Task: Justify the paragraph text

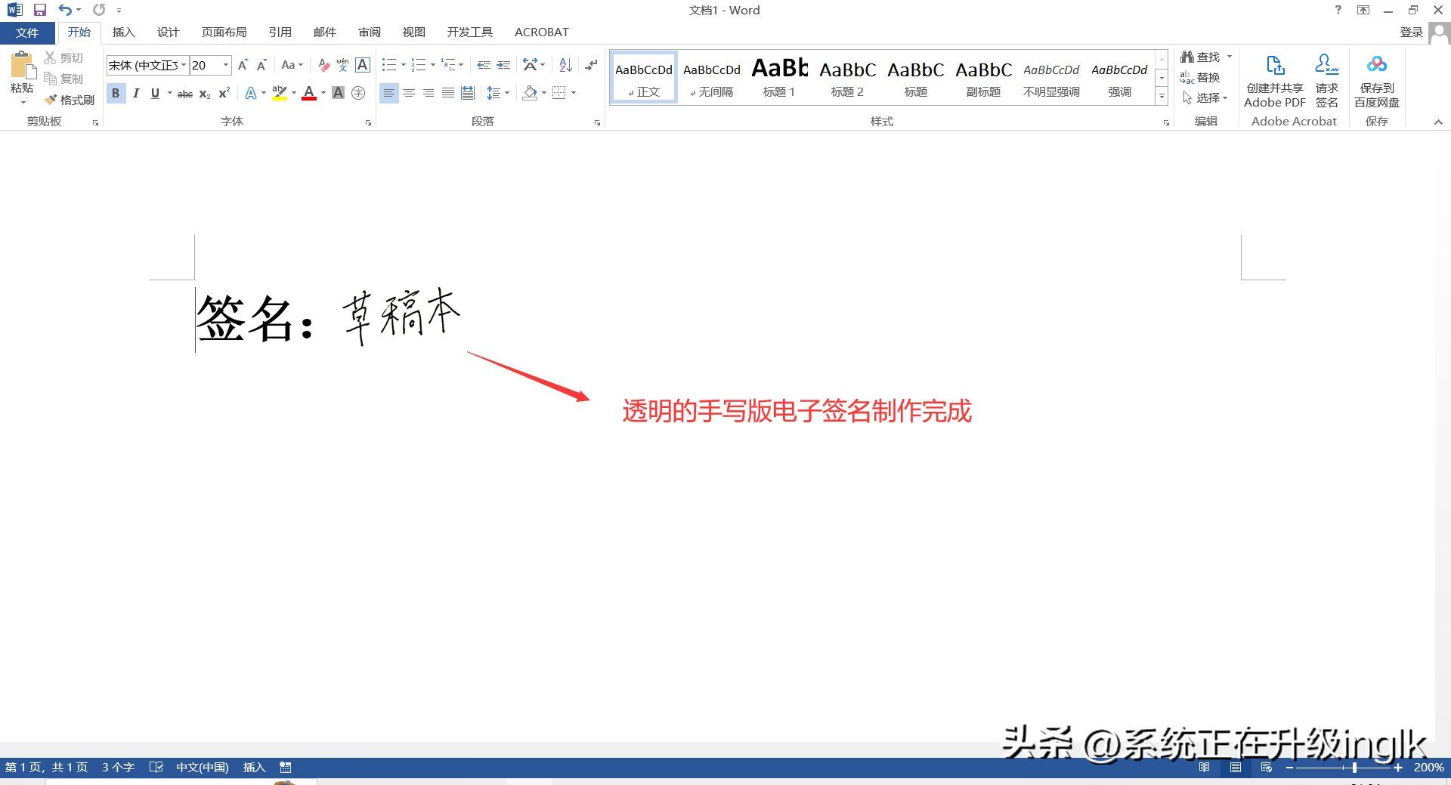Action: coord(448,93)
